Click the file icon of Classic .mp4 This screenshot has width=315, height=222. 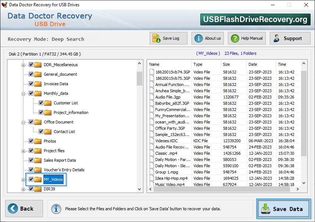point(152,153)
